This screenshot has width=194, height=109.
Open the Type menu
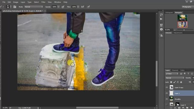[29, 2]
